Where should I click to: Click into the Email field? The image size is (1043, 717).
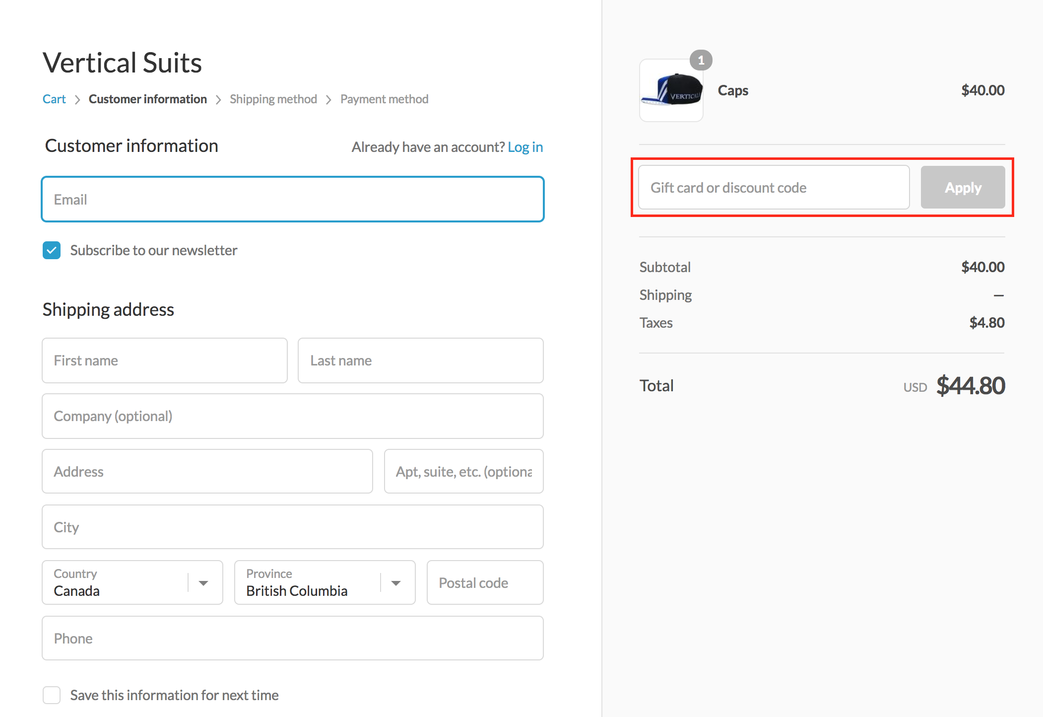coord(293,200)
